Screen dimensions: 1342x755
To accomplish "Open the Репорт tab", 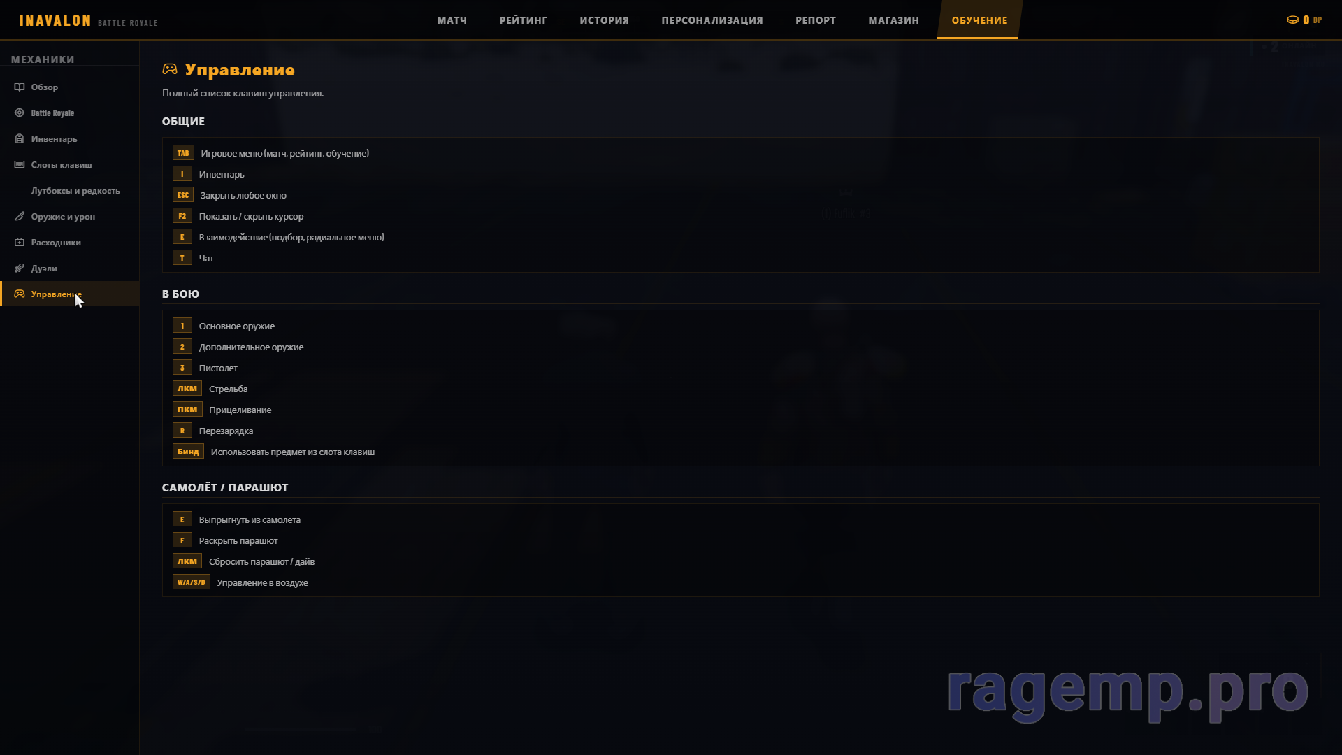I will click(815, 20).
